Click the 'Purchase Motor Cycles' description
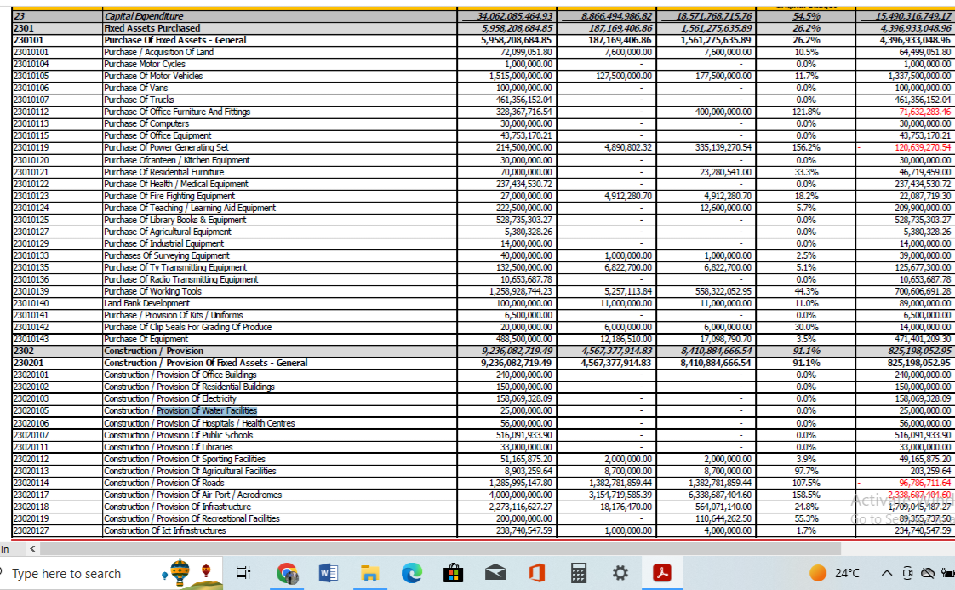955x590 pixels. [x=145, y=64]
